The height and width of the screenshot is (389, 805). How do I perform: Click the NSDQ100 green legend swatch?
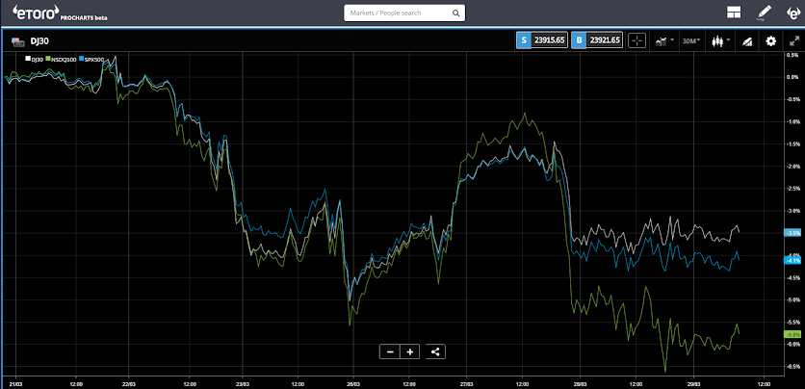coord(48,59)
